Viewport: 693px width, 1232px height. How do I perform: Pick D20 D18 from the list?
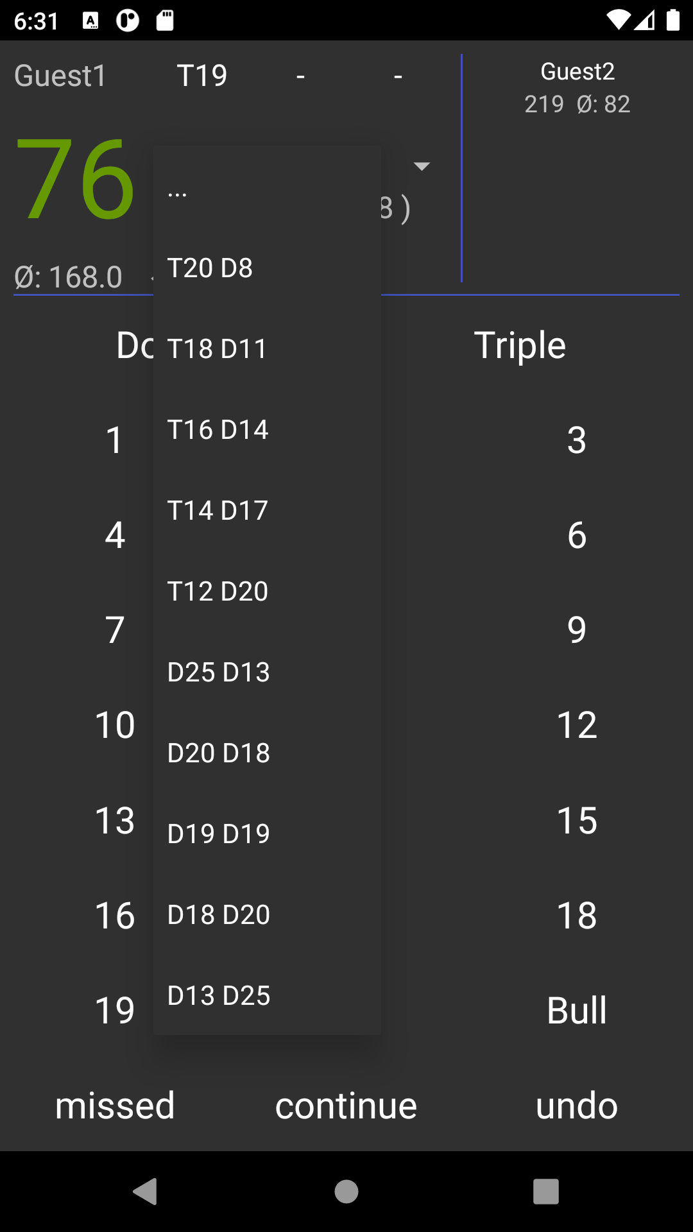point(266,753)
